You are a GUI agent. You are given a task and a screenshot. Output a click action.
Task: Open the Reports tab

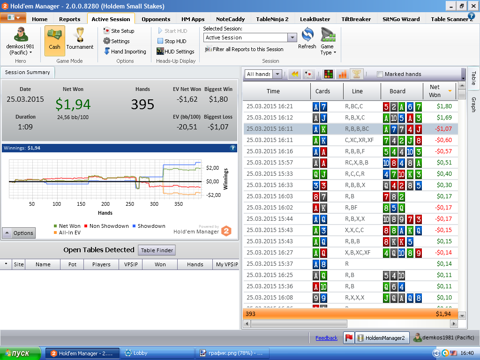70,19
